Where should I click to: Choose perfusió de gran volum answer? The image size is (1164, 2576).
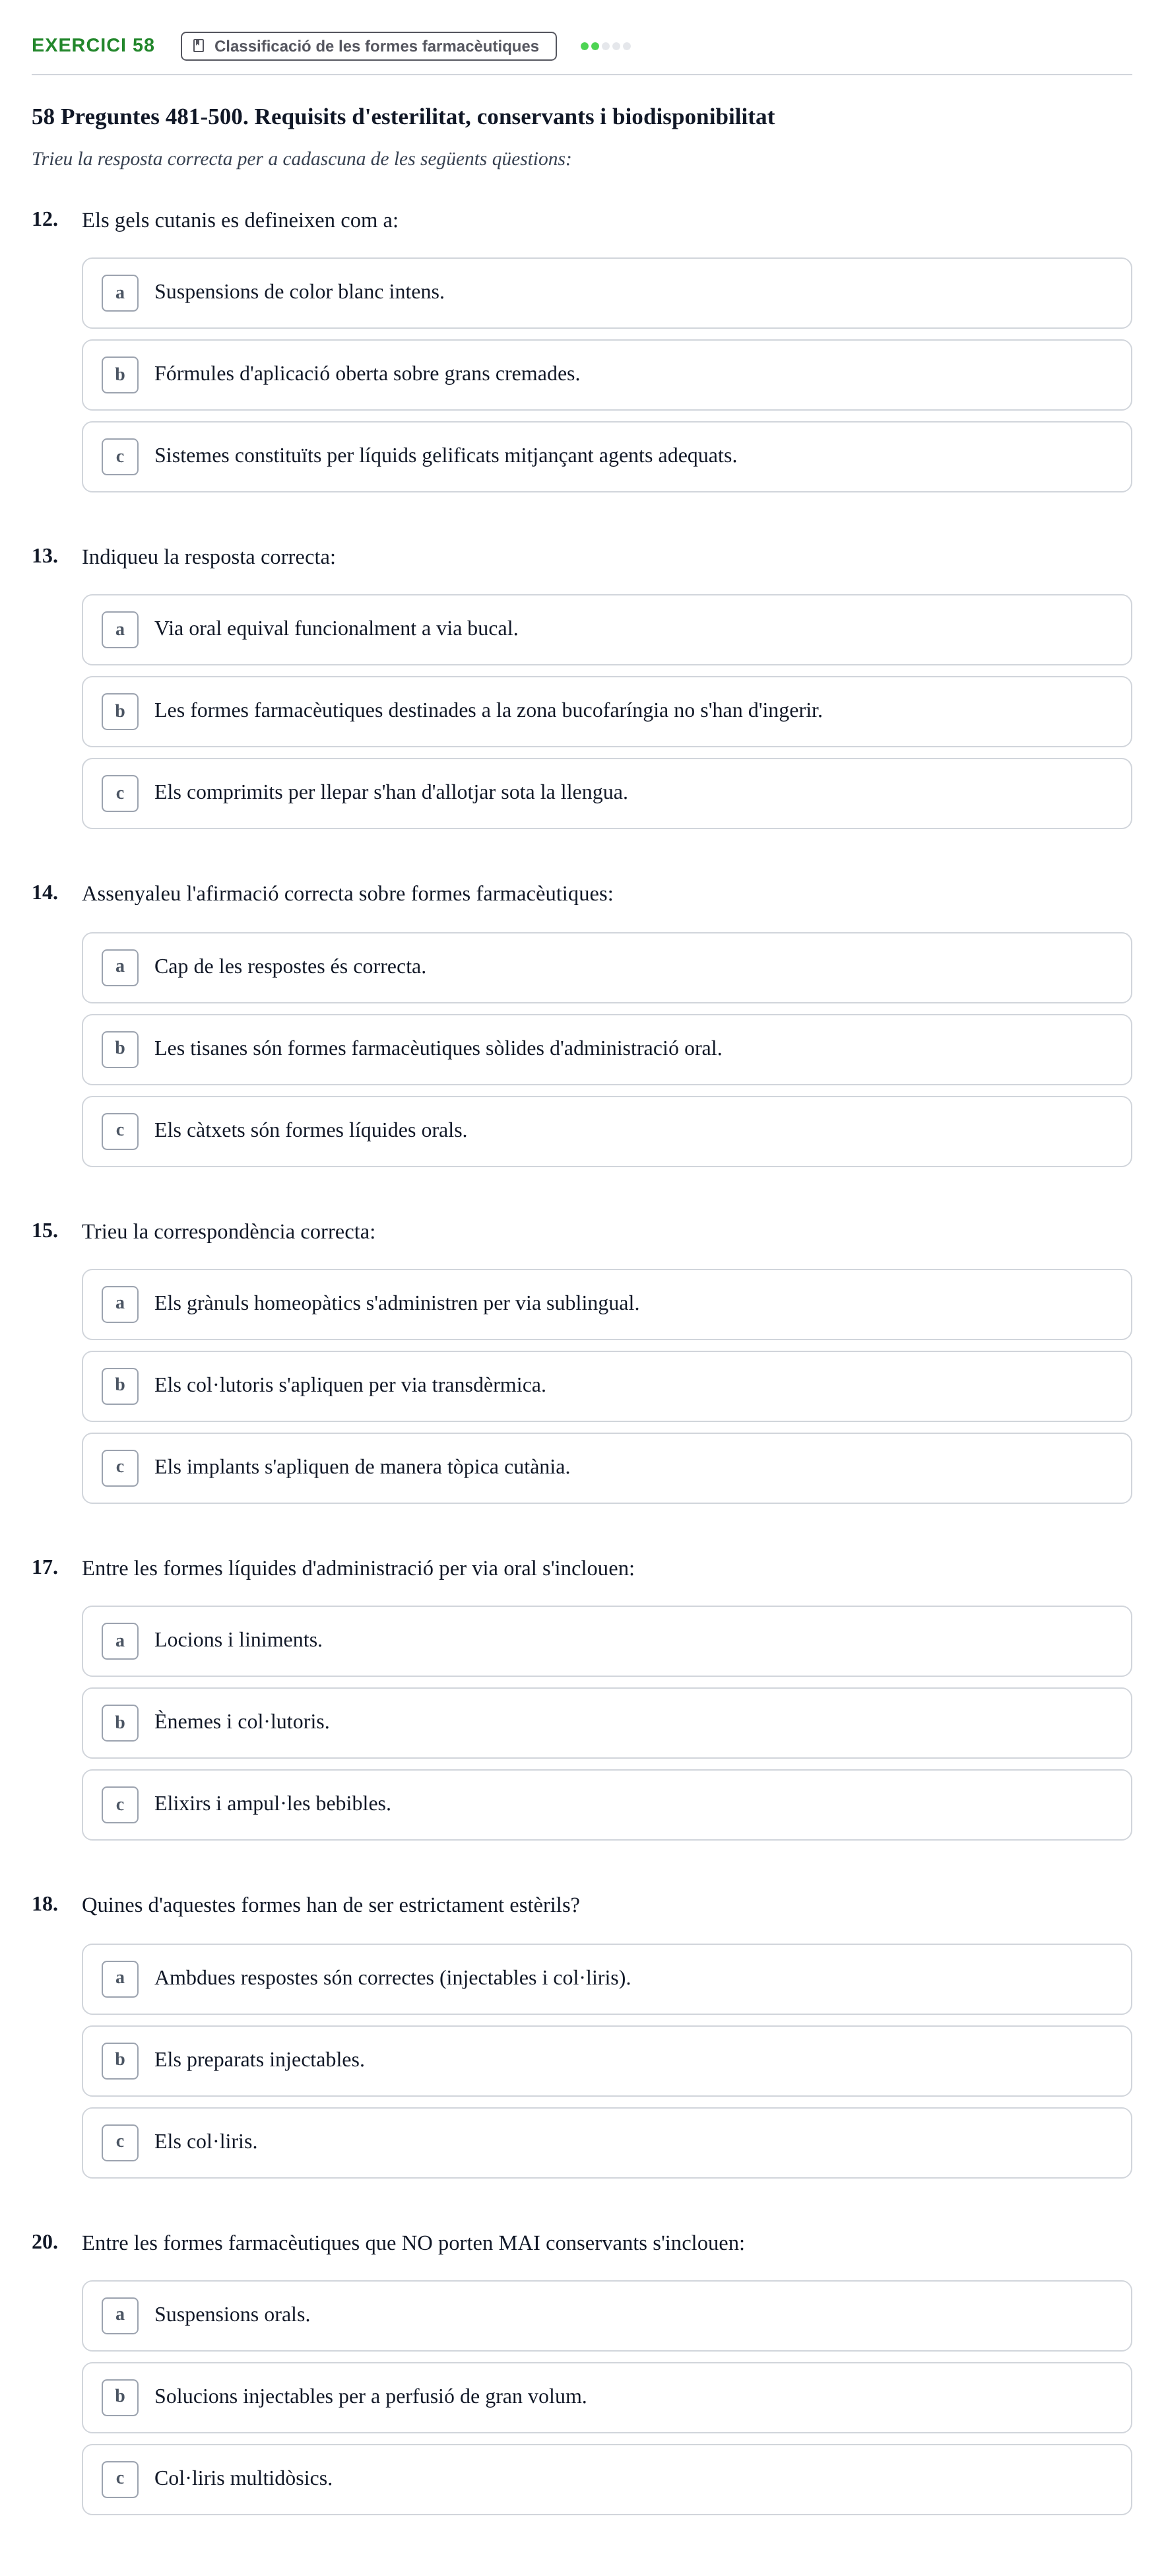click(x=606, y=2398)
